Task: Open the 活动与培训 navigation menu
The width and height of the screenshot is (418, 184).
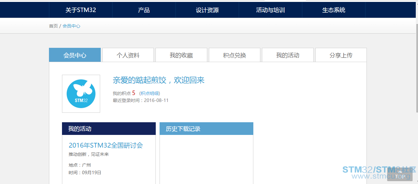Action: (x=271, y=10)
